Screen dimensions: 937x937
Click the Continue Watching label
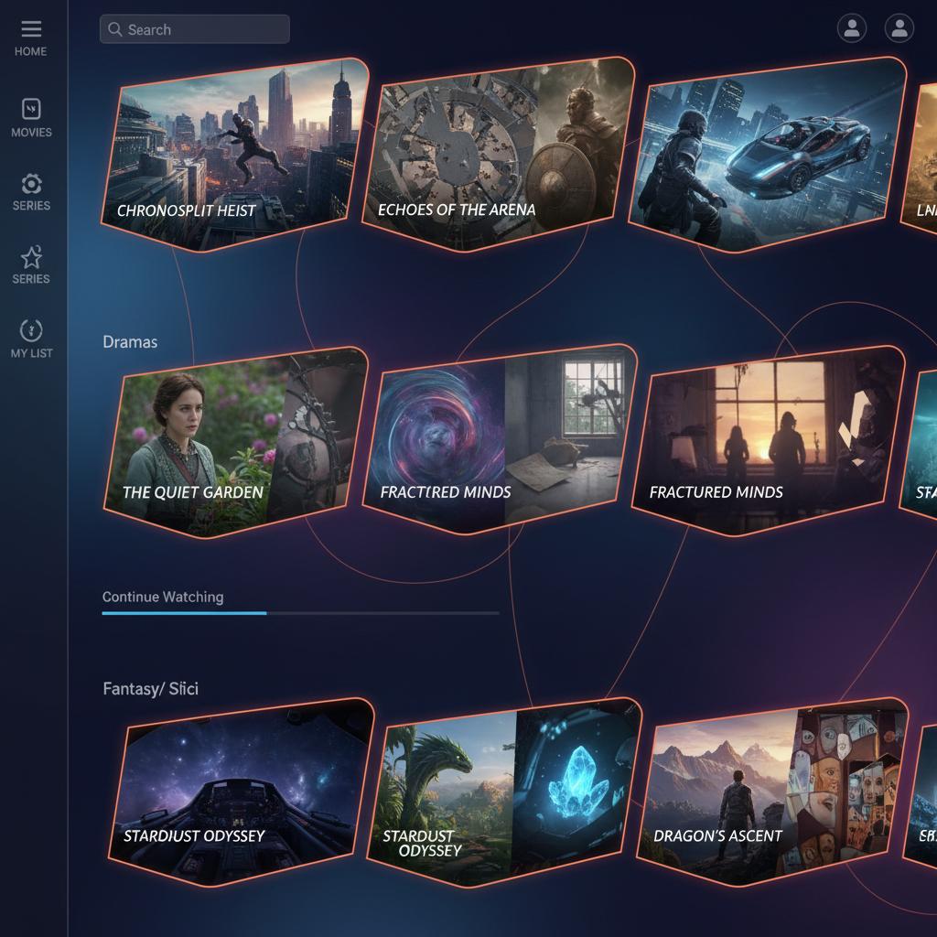[163, 597]
